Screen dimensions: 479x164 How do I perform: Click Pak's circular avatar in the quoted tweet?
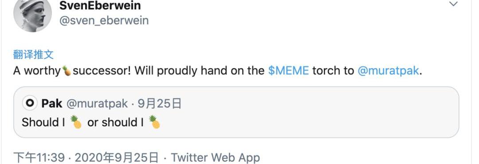30,104
